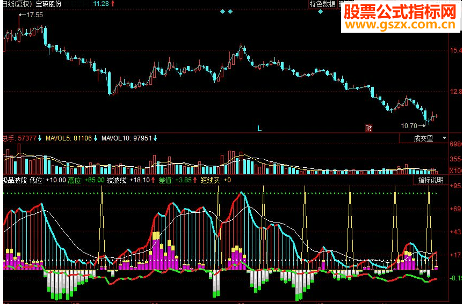Click the MAVOL5: 81106 value
The image size is (463, 304).
pyautogui.click(x=69, y=138)
